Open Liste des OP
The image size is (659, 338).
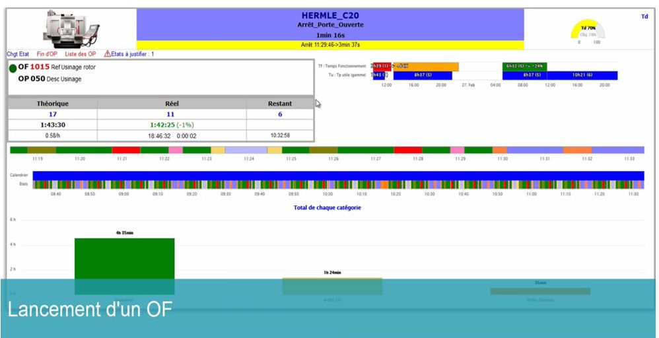coord(80,54)
